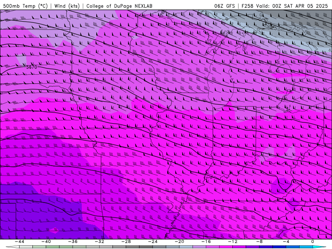Click the "5670" height contour label
332x249 pixels.
tap(32, 67)
